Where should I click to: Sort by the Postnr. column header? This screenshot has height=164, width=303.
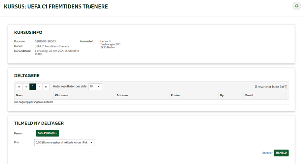pyautogui.click(x=176, y=95)
